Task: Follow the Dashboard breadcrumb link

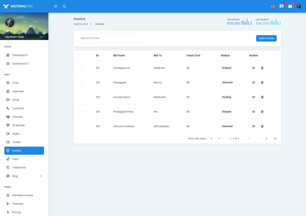Action: 81,24
